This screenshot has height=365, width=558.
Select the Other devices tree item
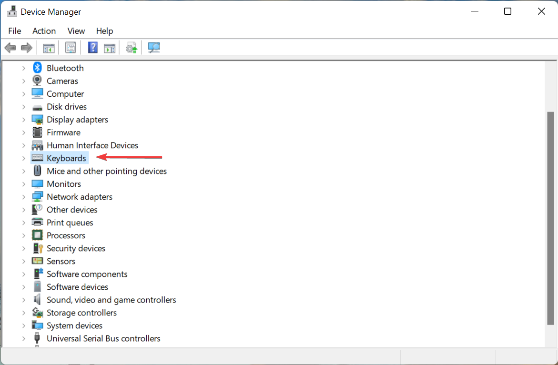tap(72, 209)
